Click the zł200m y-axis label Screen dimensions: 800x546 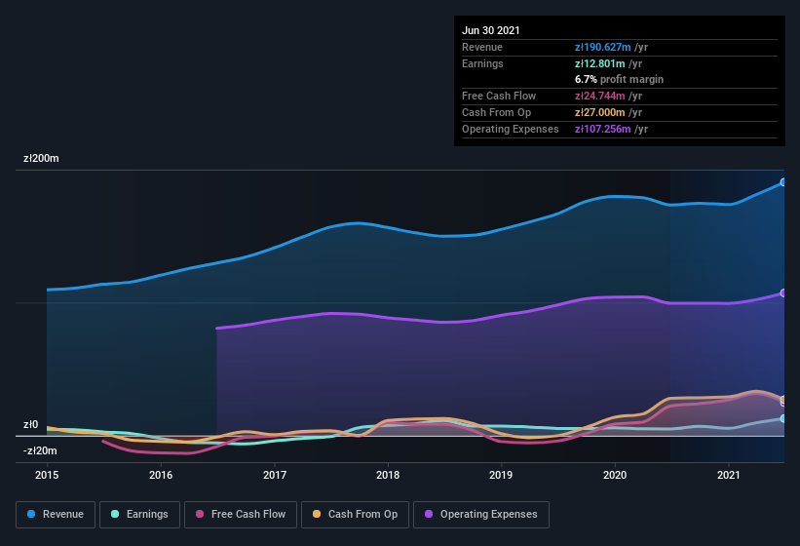41,158
